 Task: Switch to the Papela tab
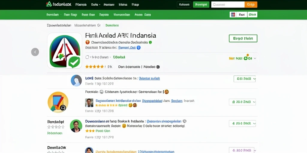(x=104, y=15)
